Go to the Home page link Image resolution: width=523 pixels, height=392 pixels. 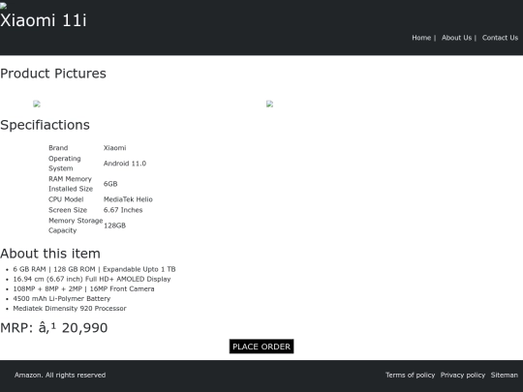coord(421,38)
